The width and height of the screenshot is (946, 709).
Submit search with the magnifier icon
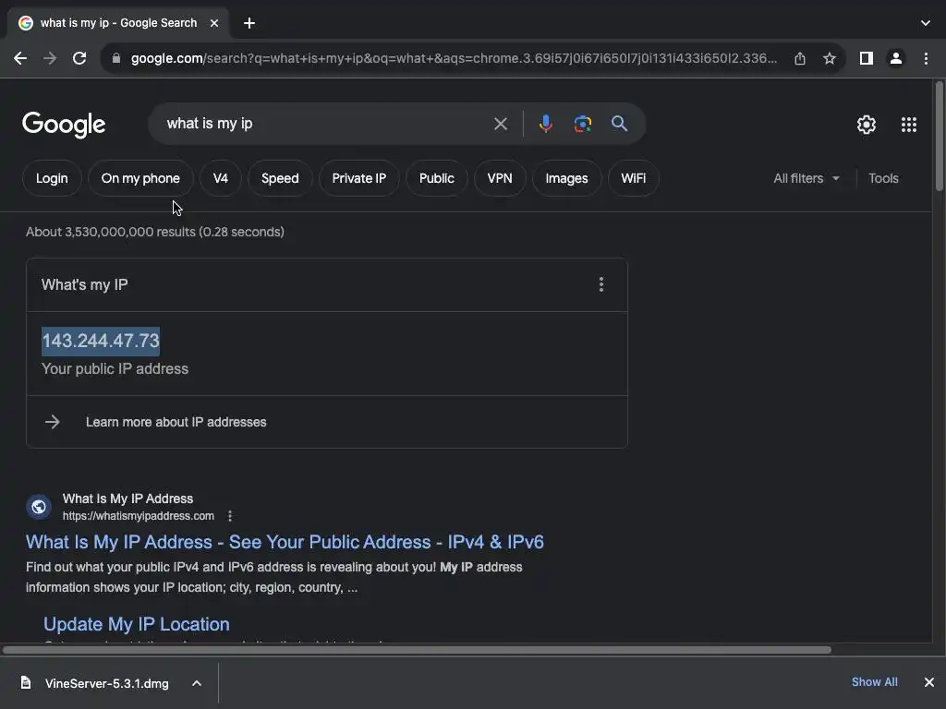point(620,124)
